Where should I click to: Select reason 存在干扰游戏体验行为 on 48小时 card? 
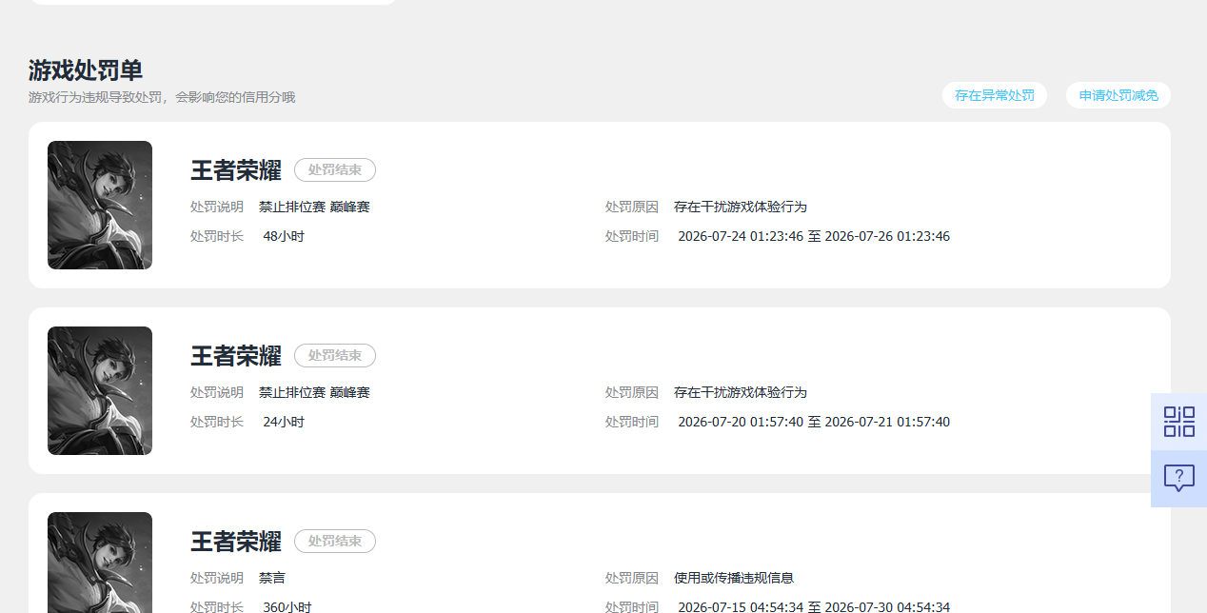(x=741, y=207)
